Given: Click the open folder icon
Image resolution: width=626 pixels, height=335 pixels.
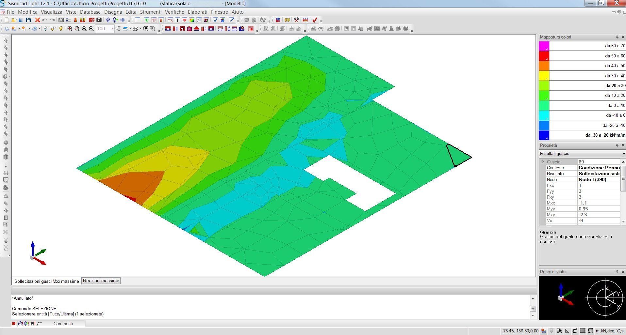Looking at the screenshot, I should tap(14, 20).
